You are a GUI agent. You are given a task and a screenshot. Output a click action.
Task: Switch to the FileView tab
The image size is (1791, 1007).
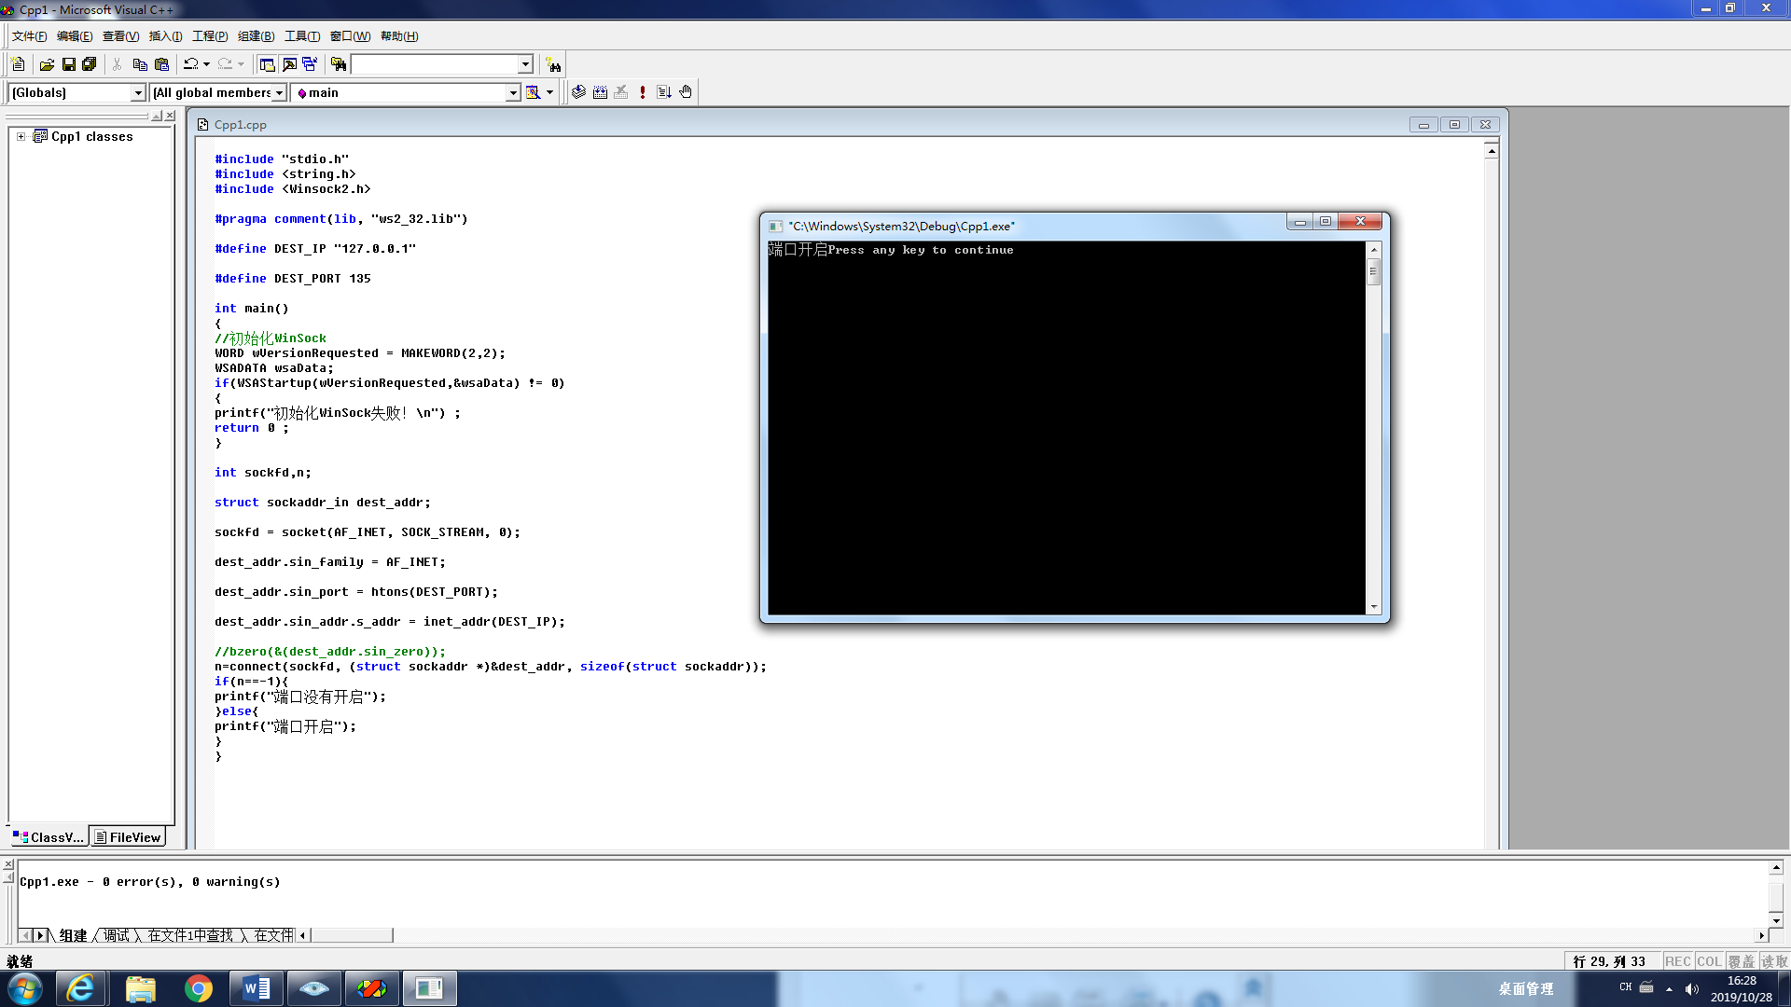[128, 837]
